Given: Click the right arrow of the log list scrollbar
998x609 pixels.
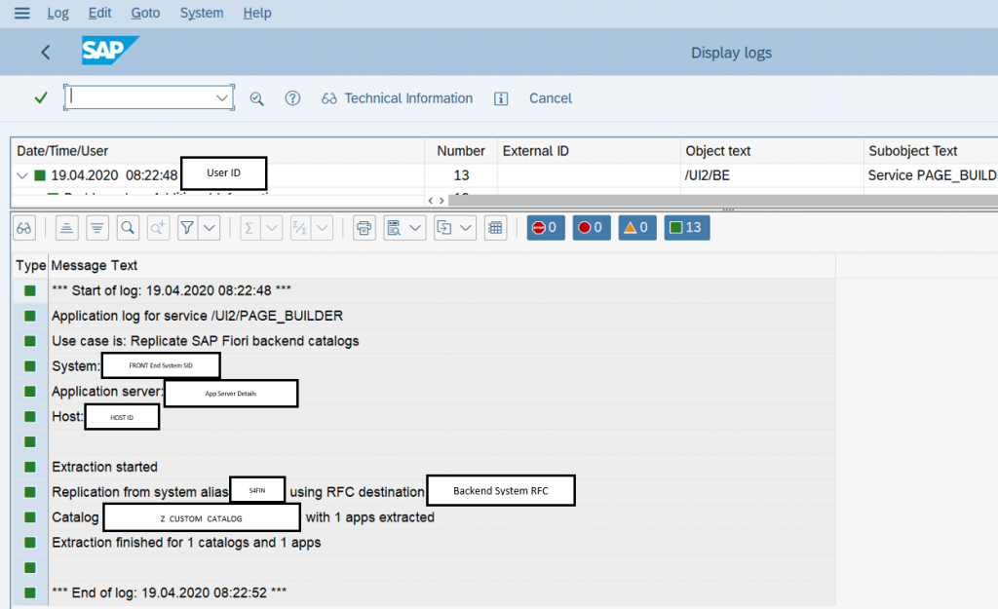Looking at the screenshot, I should click(441, 201).
